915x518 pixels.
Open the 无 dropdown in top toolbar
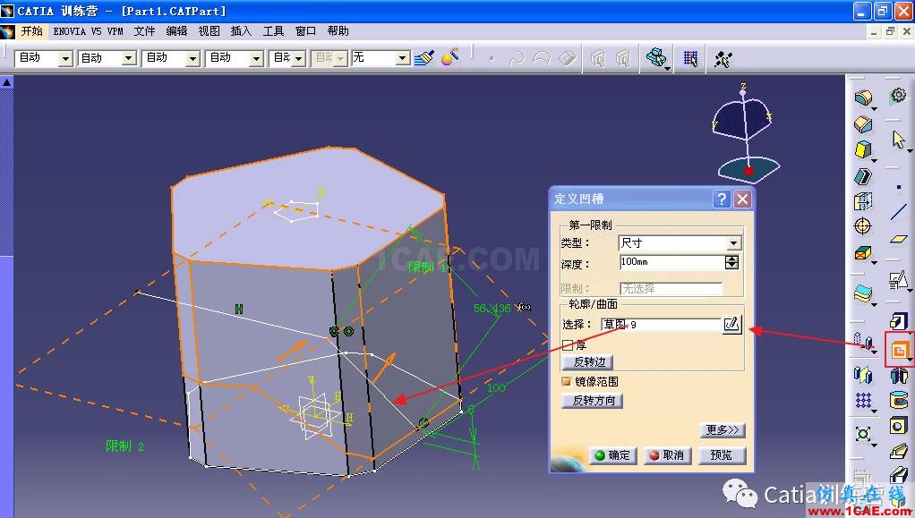(403, 58)
